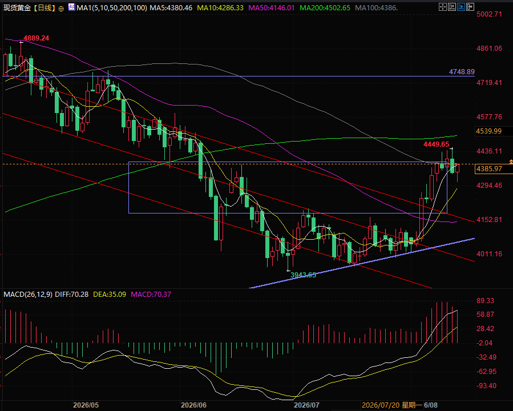Toggle the blue highlighted axis play icon
Screen dimensions: 513x411
[461, 6]
